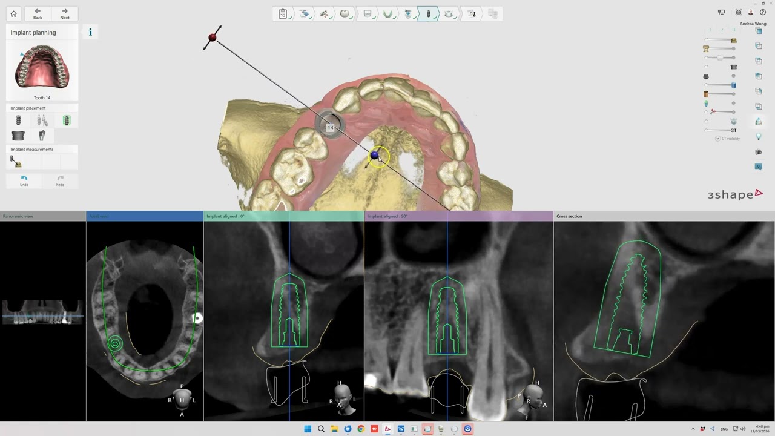Select visibility preset 1

pyautogui.click(x=710, y=30)
